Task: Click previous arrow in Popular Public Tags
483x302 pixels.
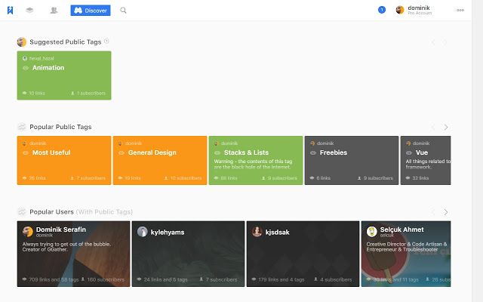Action: click(x=432, y=127)
